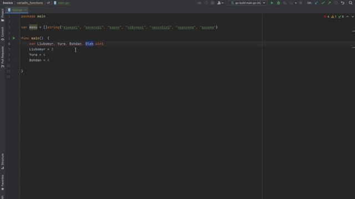
Task: Click the green typo checkmark indicator
Action: coord(341,17)
